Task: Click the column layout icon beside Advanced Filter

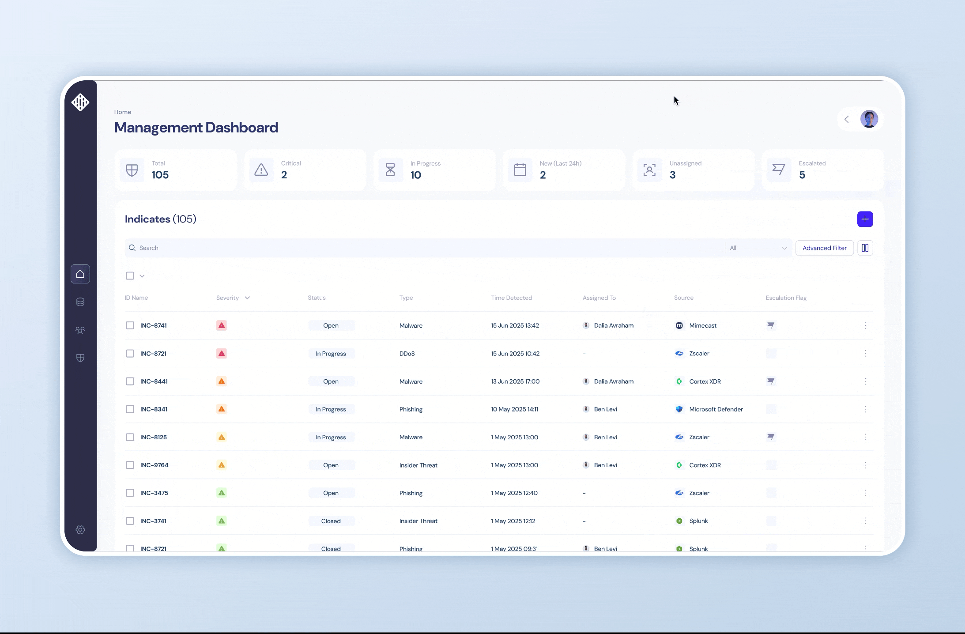Action: click(x=865, y=248)
